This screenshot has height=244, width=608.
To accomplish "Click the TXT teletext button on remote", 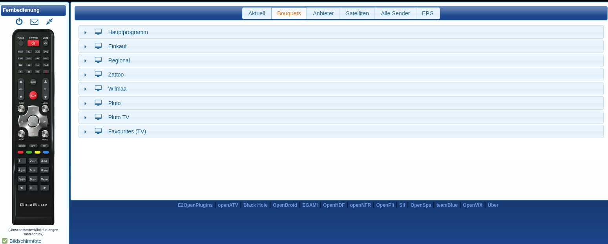I will click(x=44, y=146).
